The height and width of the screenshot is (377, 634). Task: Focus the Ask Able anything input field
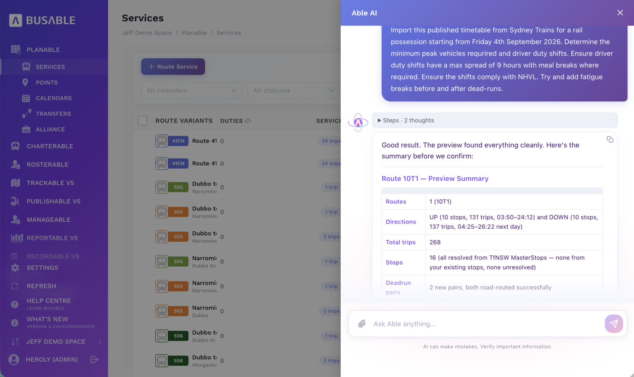pos(486,324)
